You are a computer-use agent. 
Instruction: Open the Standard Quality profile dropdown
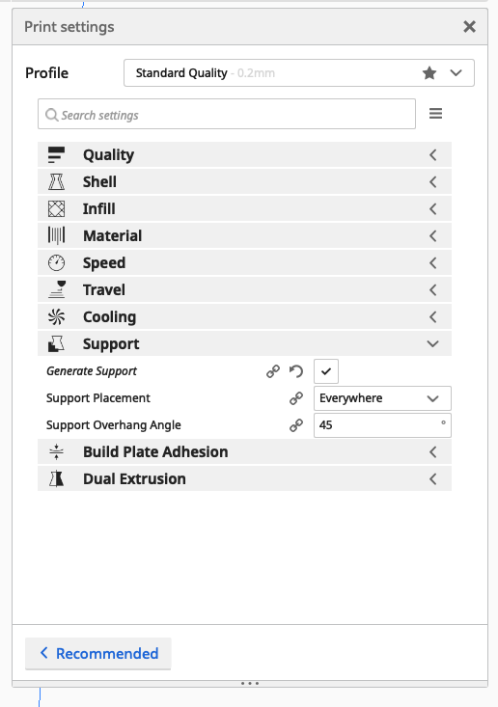(x=299, y=72)
